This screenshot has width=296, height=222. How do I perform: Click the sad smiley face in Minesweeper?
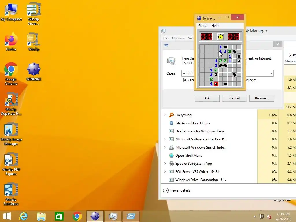221,37
